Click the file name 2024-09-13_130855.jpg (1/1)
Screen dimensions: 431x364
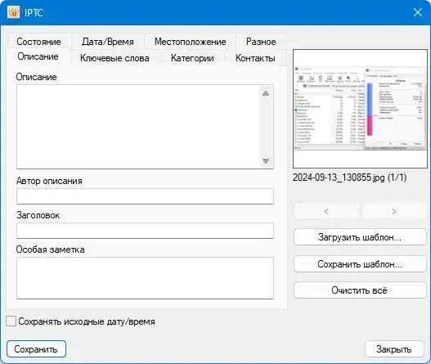tap(349, 178)
